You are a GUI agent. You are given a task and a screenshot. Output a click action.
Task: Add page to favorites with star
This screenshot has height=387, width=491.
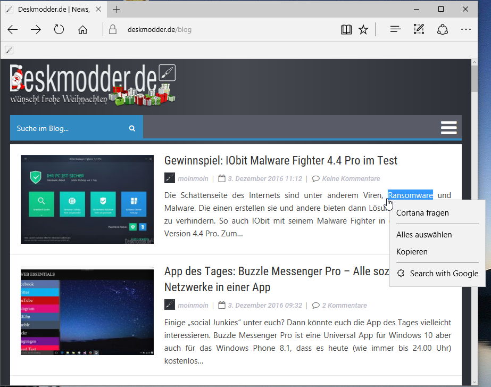(363, 30)
